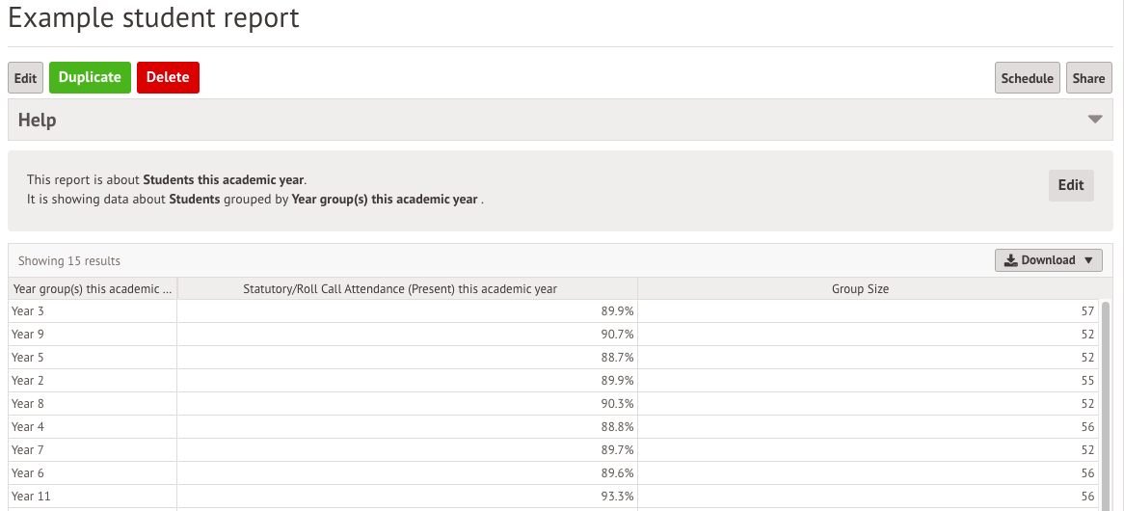Click the green Duplicate button

tap(90, 77)
